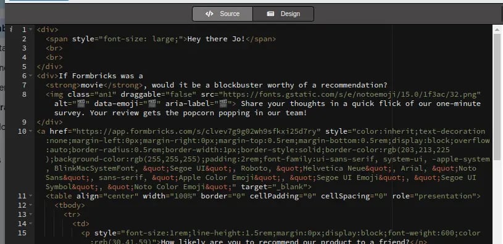This screenshot has width=503, height=244.
Task: Select line number 7 in the gutter
Action: (25, 85)
